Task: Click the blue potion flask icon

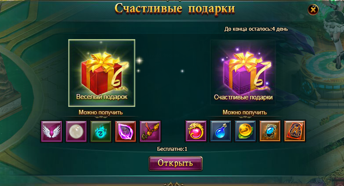Action: click(x=221, y=131)
